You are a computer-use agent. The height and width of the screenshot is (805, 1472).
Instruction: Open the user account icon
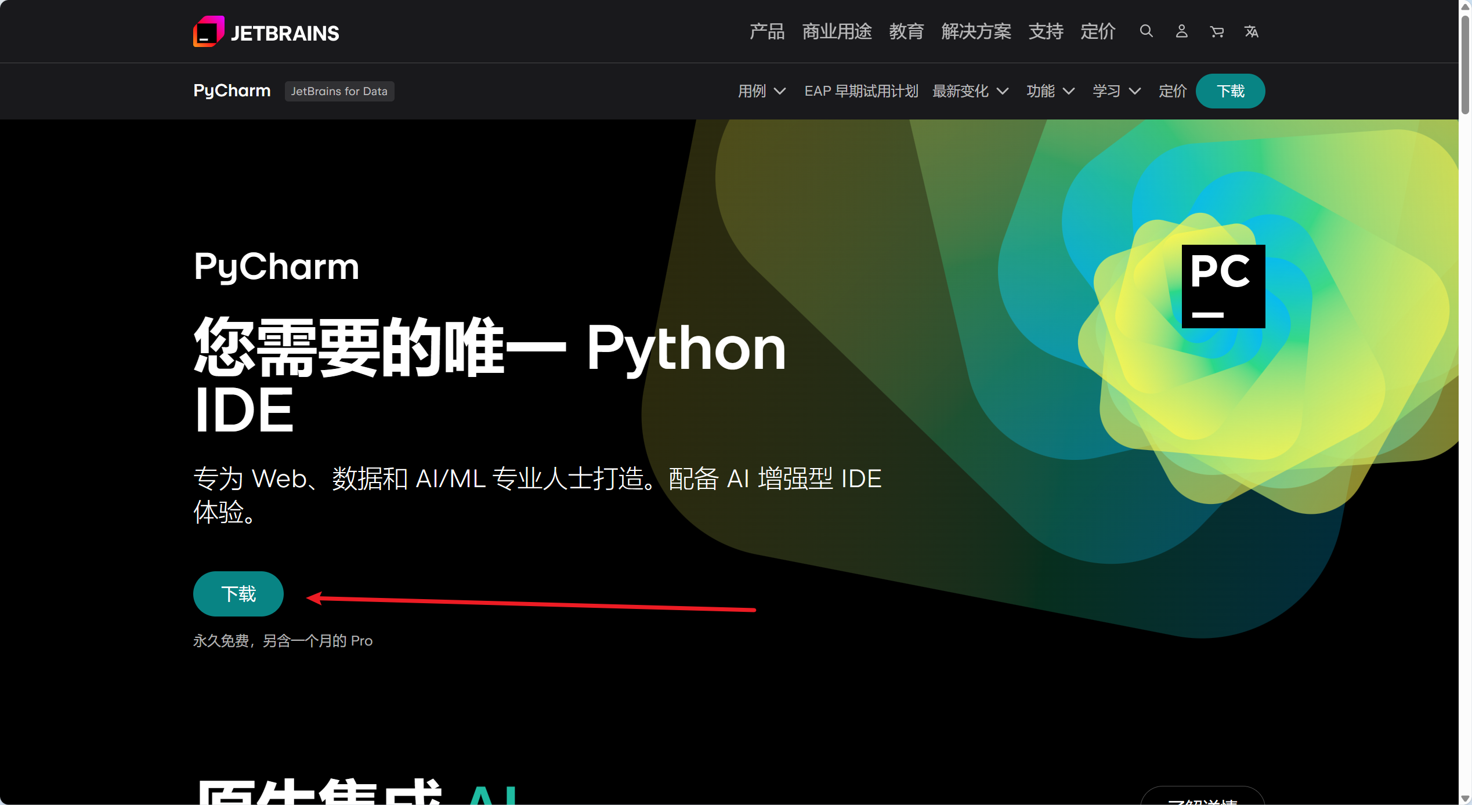1181,31
